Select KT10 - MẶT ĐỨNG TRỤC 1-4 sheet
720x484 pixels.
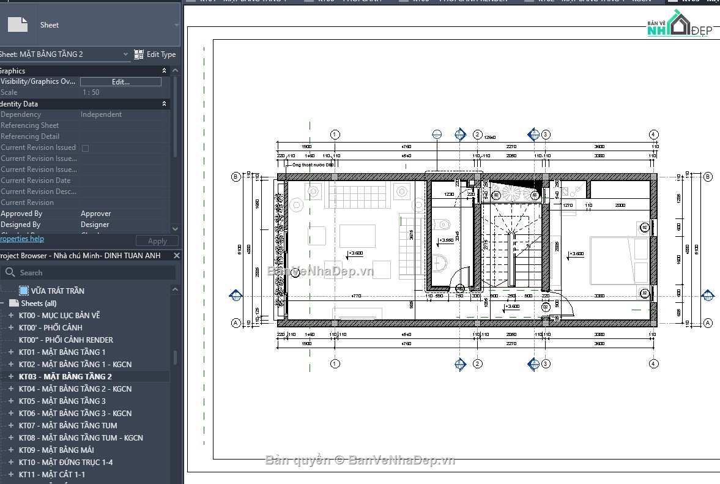[65, 462]
